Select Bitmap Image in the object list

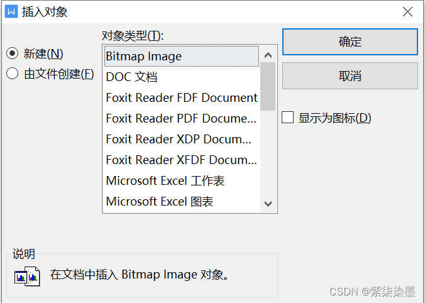[181, 57]
